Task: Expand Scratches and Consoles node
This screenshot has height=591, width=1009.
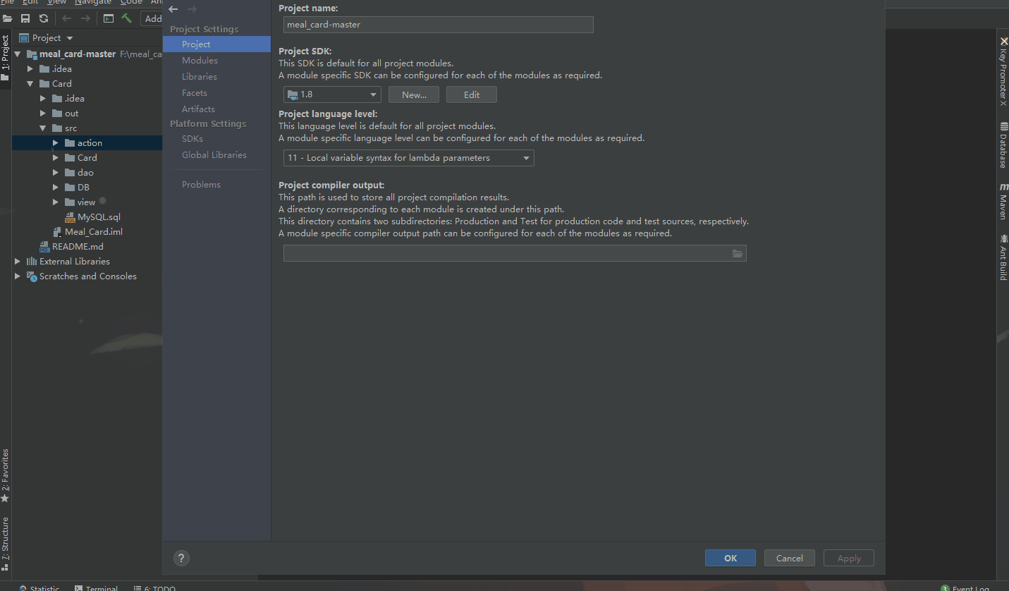Action: coord(18,276)
